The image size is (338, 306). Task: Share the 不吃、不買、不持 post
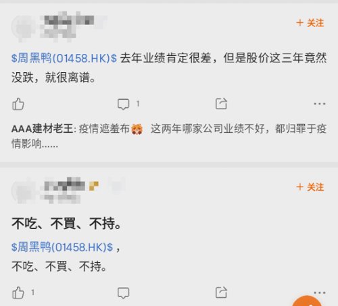[221, 293]
